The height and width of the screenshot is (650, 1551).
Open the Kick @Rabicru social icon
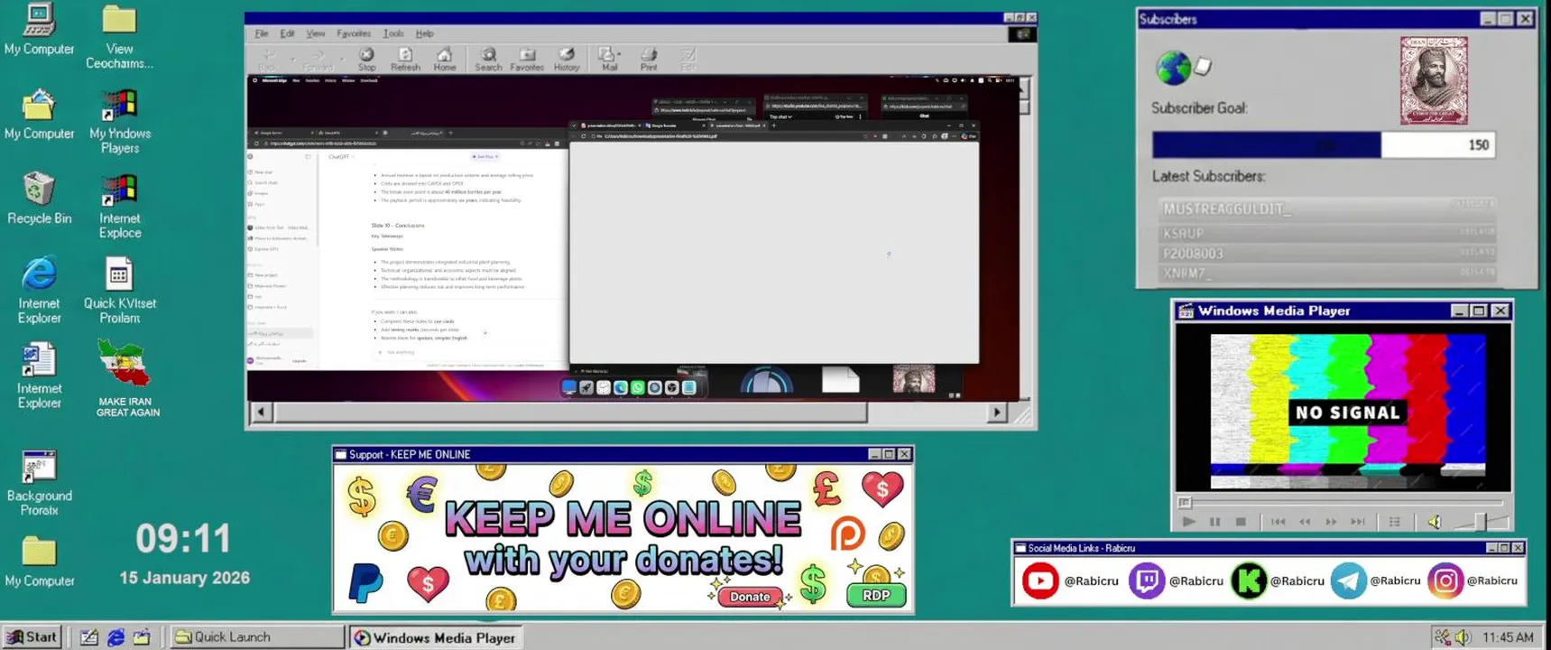coord(1249,580)
